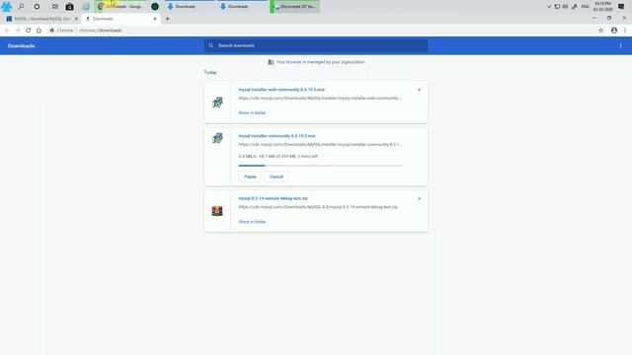Viewport: 632px width, 355px height.
Task: Switch to Chrome Downloads taskbar window
Action: tap(120, 7)
